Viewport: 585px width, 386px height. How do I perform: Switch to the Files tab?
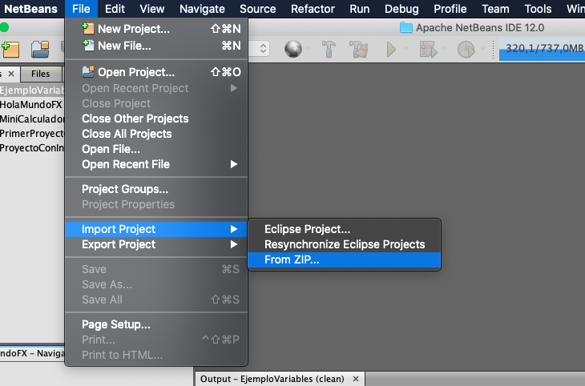(41, 74)
